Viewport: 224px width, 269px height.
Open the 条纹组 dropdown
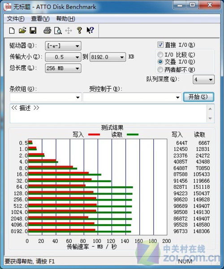tap(46, 97)
